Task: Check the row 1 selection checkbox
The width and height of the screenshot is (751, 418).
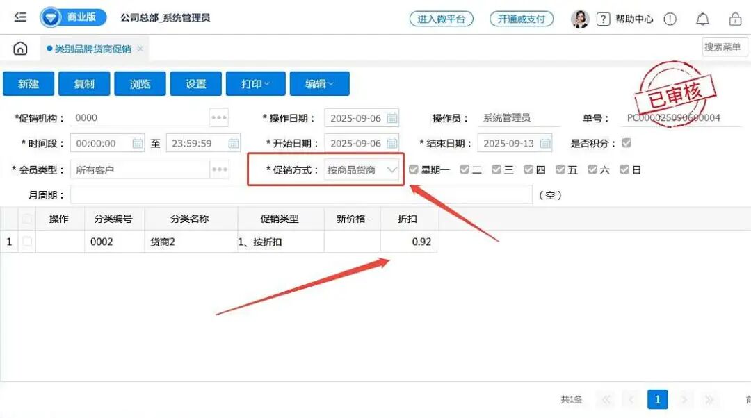Action: coord(28,242)
